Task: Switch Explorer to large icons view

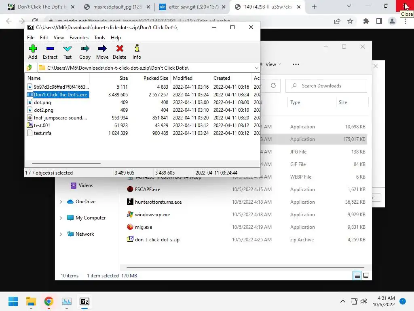Action: coord(366,275)
